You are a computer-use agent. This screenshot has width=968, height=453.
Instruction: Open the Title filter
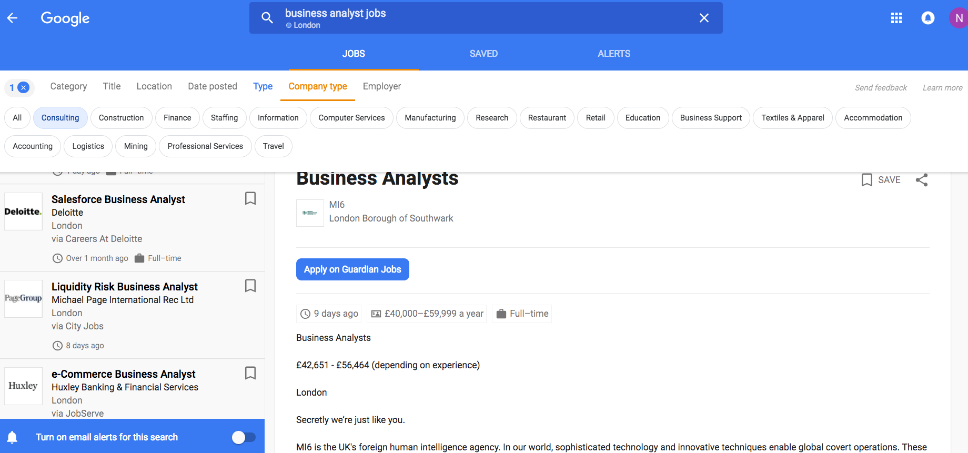(x=112, y=86)
